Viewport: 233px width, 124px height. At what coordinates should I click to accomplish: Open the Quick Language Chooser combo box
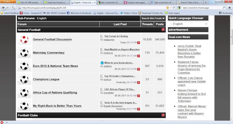click(x=188, y=24)
